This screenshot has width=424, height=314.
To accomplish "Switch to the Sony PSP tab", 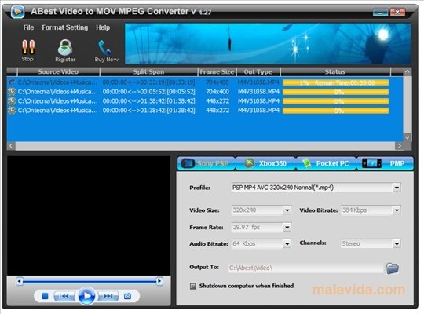I will pyautogui.click(x=207, y=163).
